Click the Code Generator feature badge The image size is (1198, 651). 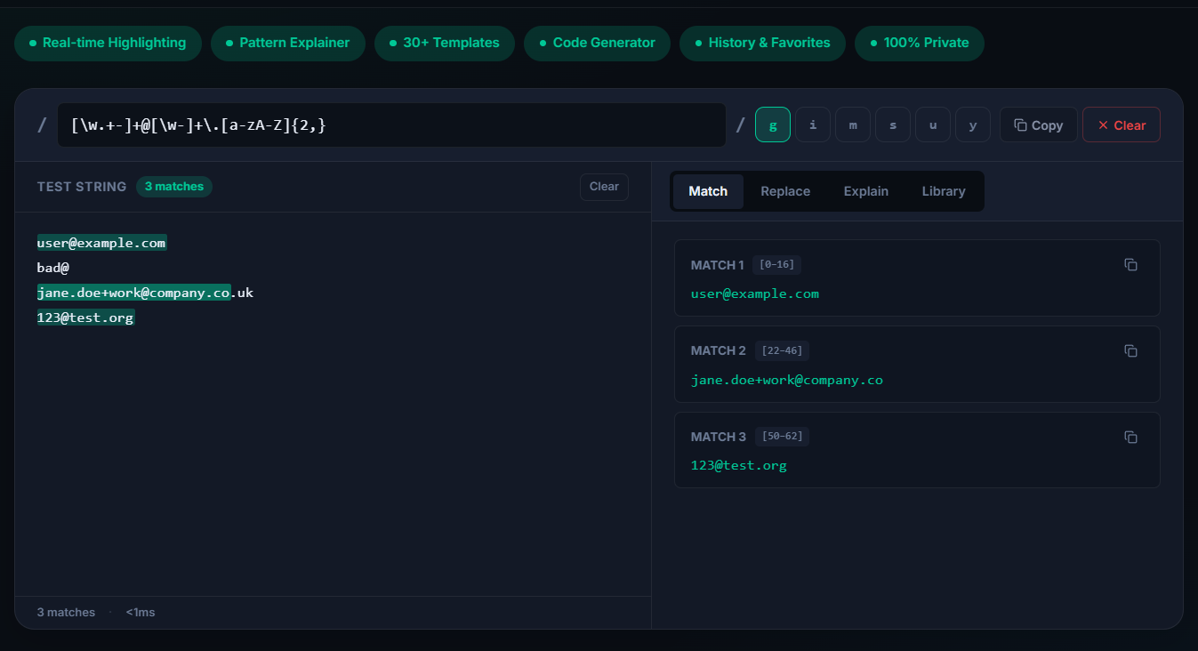[597, 43]
